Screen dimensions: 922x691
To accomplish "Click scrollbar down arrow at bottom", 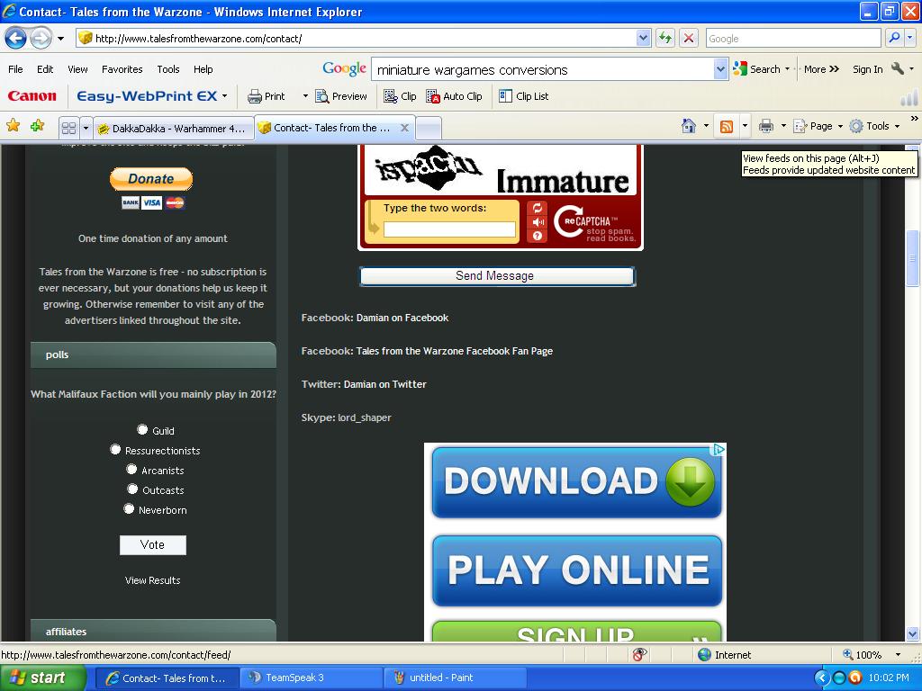I will click(x=913, y=633).
